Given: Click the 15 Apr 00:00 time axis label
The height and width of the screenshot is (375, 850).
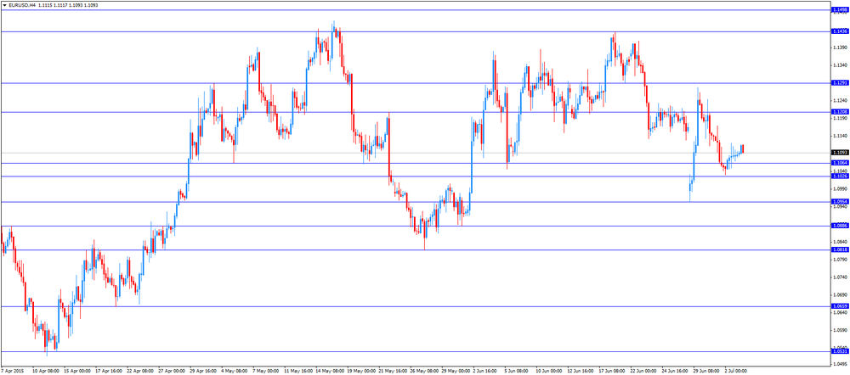Looking at the screenshot, I should [77, 372].
